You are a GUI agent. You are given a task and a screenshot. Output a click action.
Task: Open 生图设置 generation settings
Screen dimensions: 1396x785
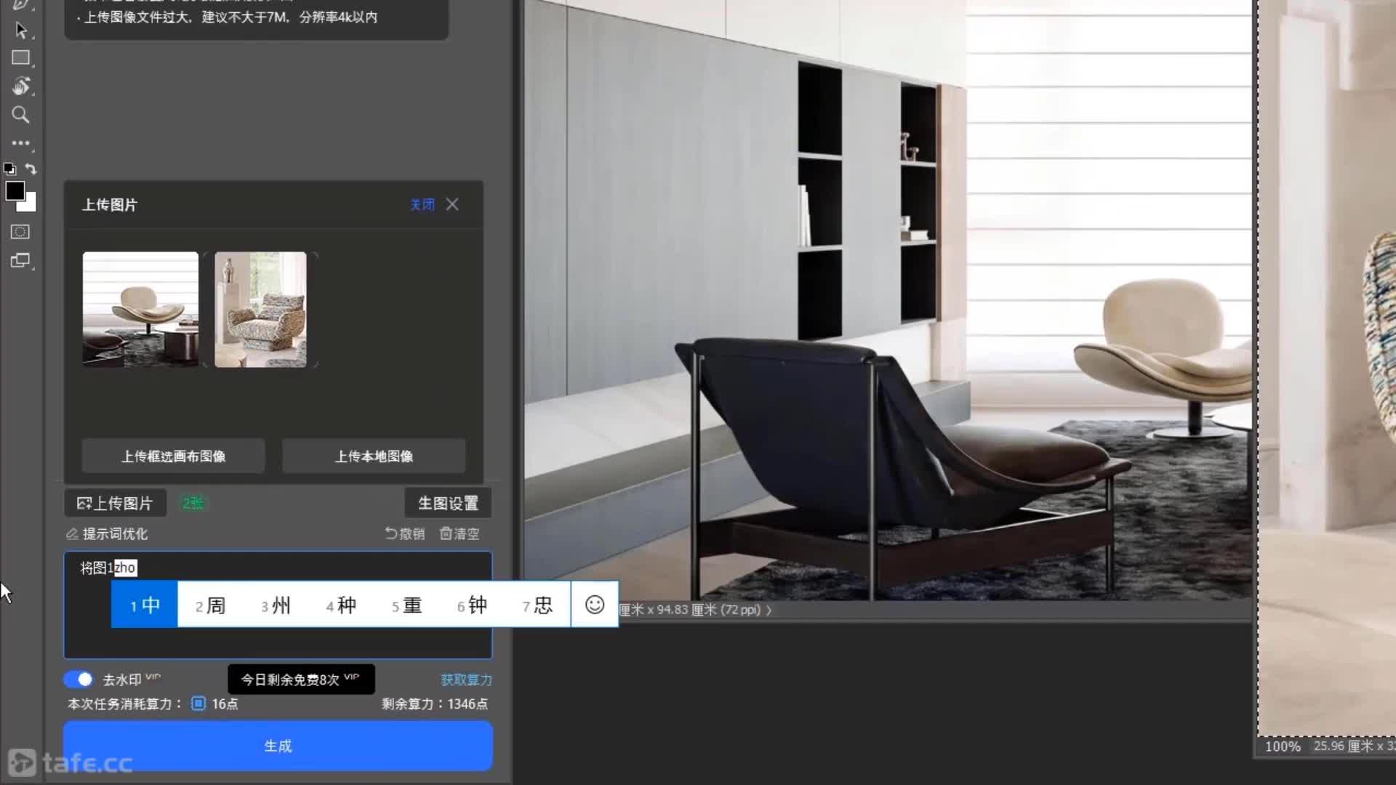pyautogui.click(x=448, y=503)
